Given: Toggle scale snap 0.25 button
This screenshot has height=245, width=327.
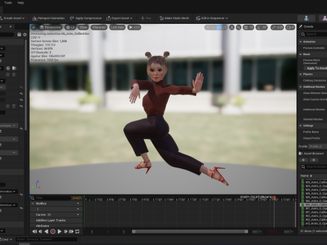Looking at the screenshot, I should tap(277, 27).
